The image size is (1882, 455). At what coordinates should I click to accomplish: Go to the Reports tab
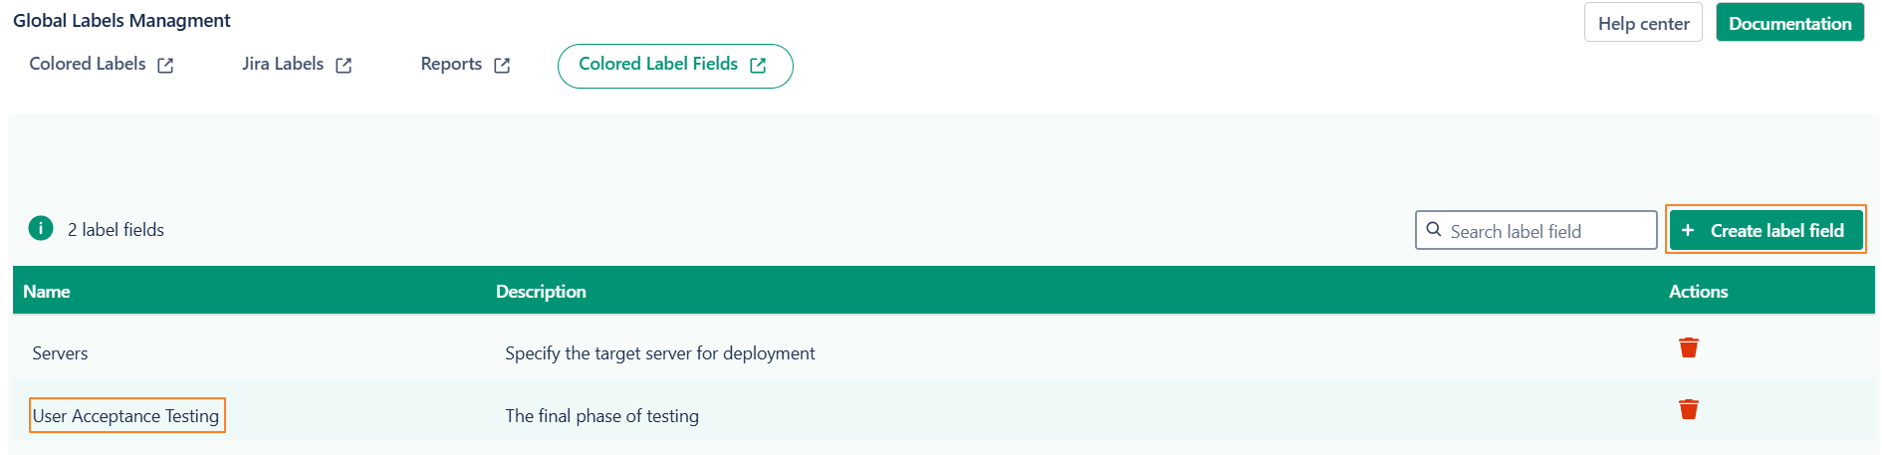pos(451,64)
